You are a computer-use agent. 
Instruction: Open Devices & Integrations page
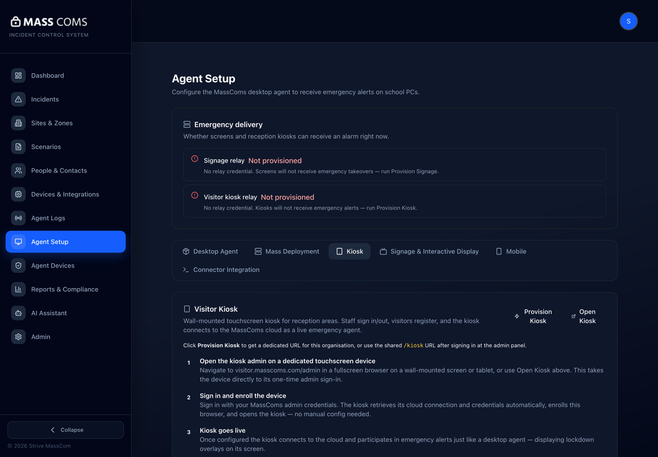pyautogui.click(x=65, y=194)
